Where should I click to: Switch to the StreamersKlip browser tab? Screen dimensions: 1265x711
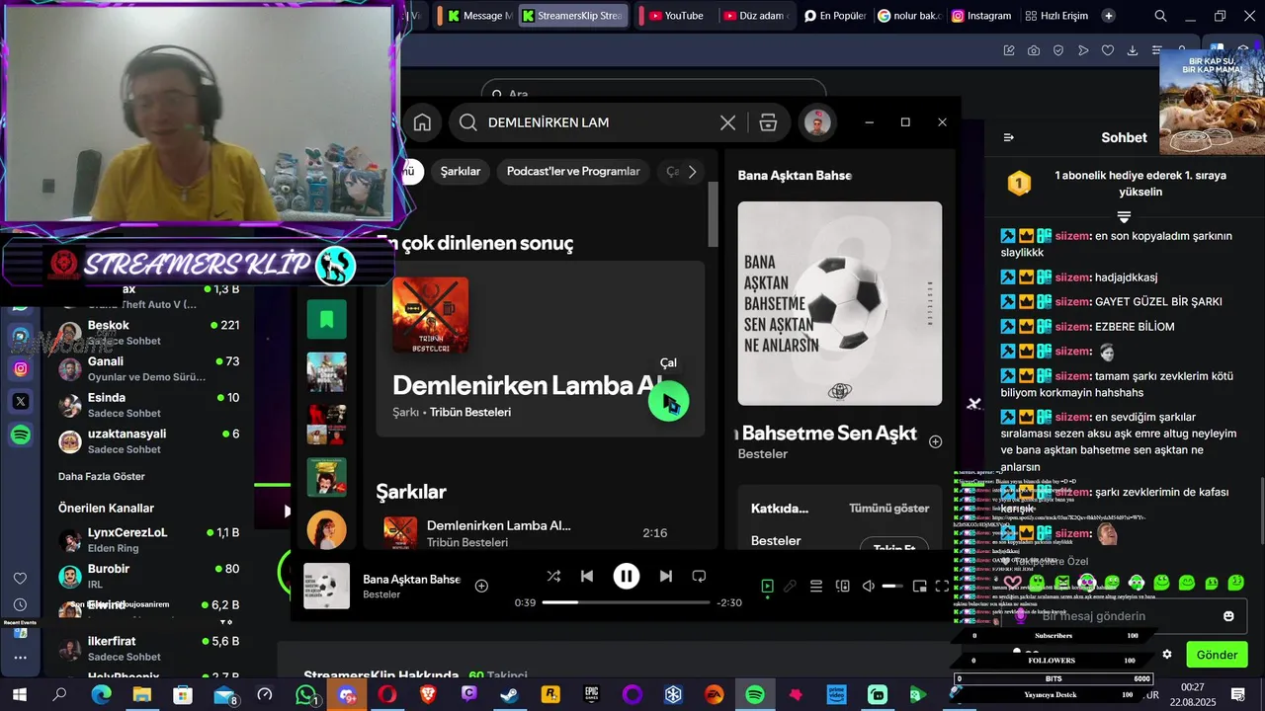click(x=573, y=16)
